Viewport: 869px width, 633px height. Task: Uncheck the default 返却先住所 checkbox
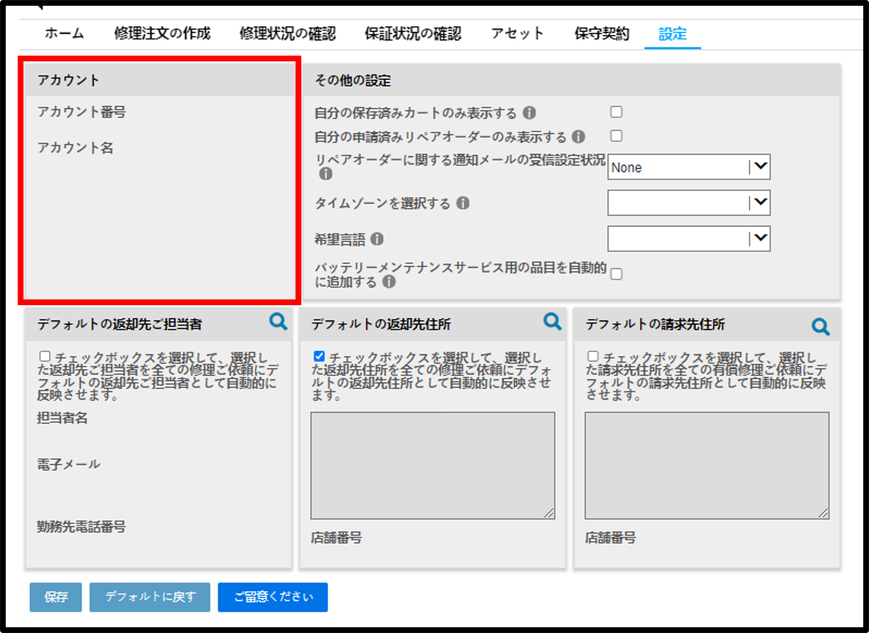(319, 356)
